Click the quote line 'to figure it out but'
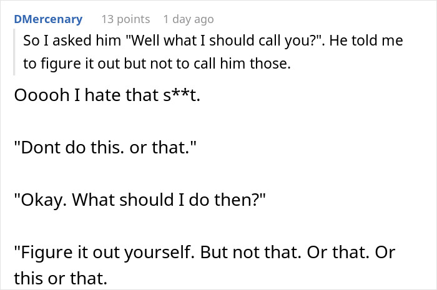The image size is (437, 290). [157, 64]
